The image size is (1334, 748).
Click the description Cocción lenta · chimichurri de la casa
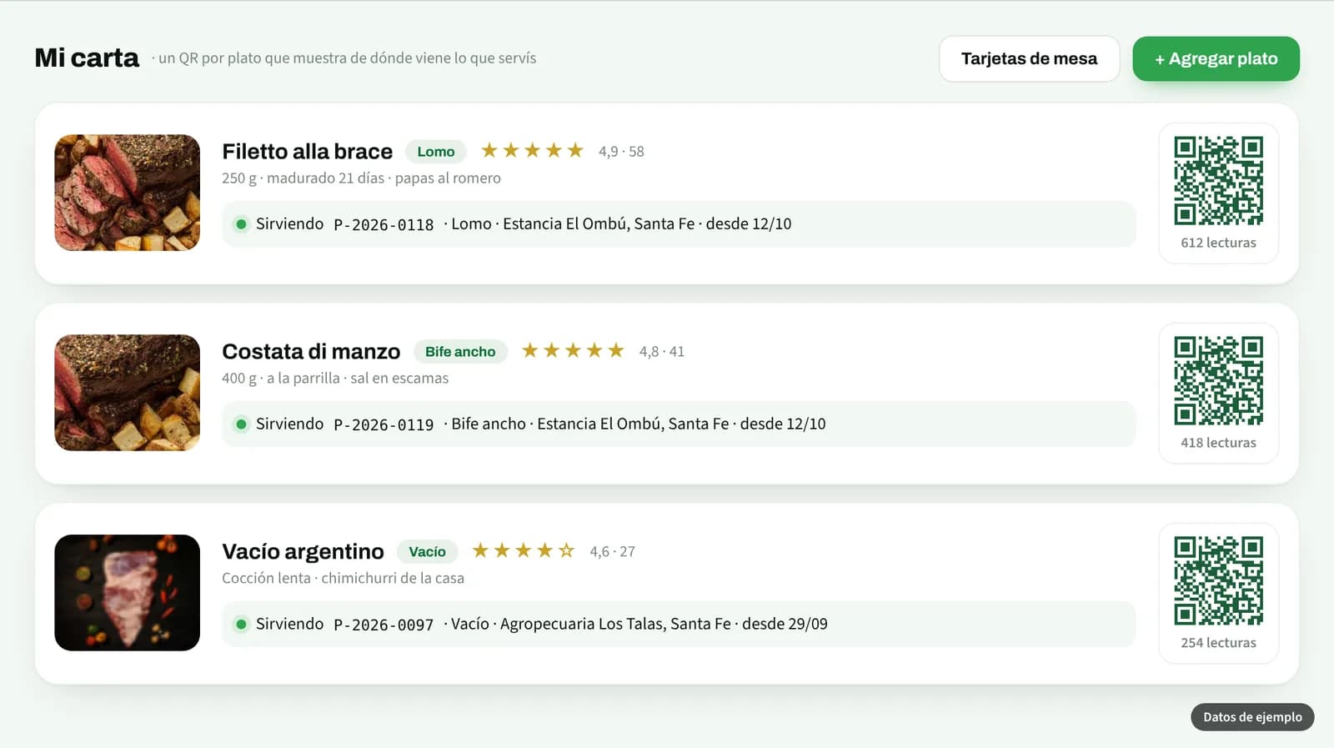[x=343, y=578]
